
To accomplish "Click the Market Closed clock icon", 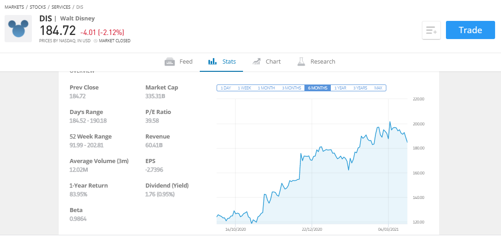I will pyautogui.click(x=95, y=41).
